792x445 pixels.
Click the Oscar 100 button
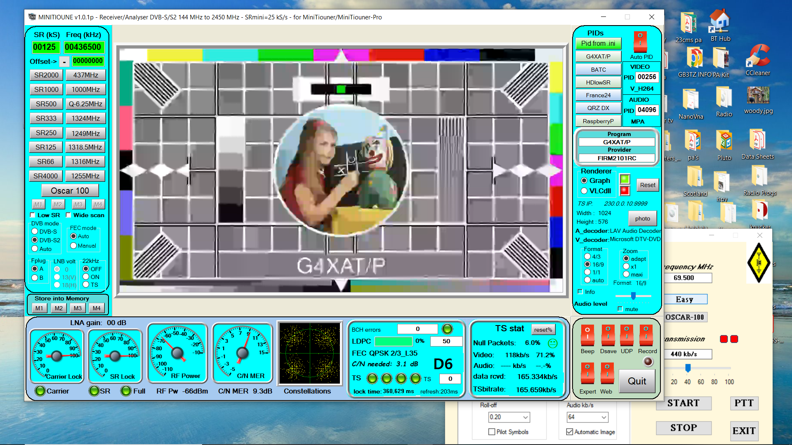70,191
